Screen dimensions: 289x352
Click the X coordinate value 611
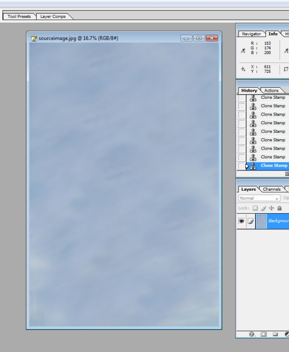point(267,66)
